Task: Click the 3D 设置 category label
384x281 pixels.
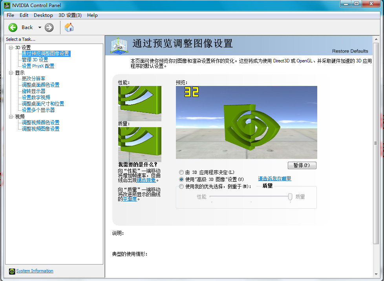Action: 23,47
